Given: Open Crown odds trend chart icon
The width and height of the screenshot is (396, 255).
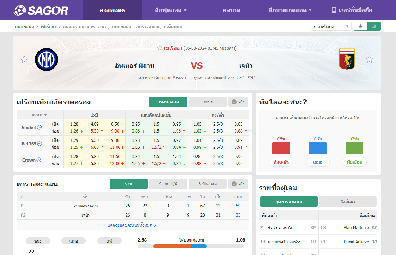Looking at the screenshot, I should pos(39,160).
